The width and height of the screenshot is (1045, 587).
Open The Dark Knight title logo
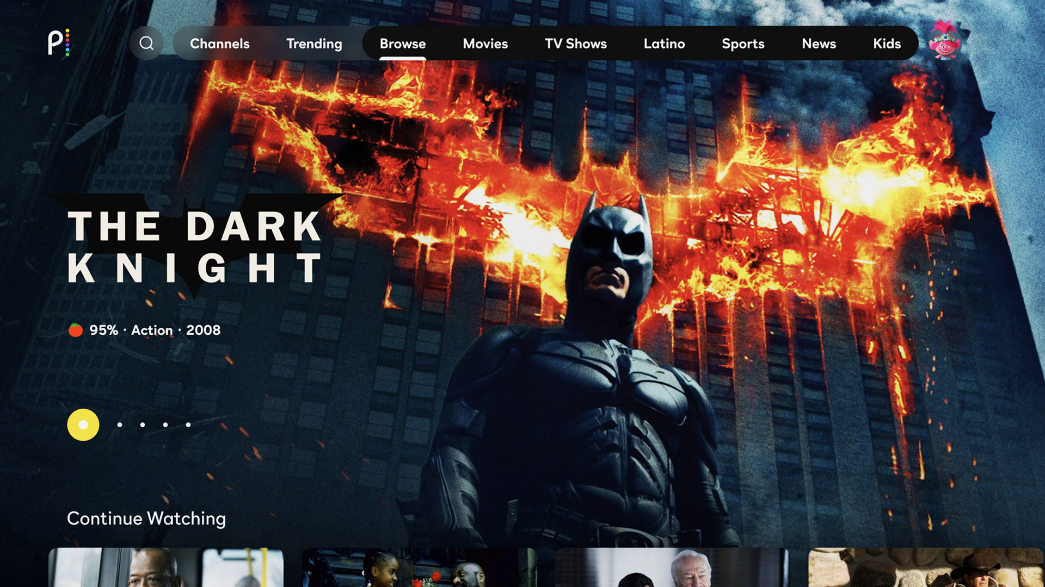[x=194, y=246]
